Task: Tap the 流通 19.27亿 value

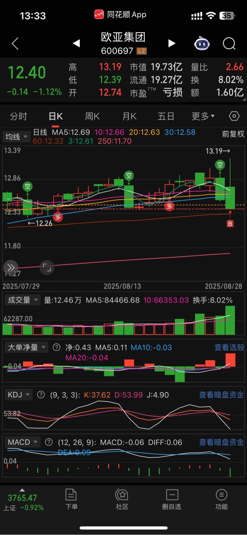Action: tap(156, 80)
